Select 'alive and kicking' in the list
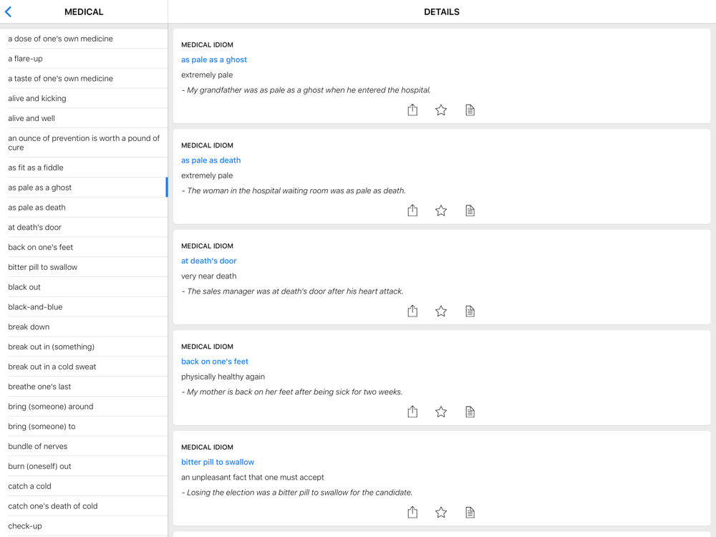716x537 pixels. 37,99
